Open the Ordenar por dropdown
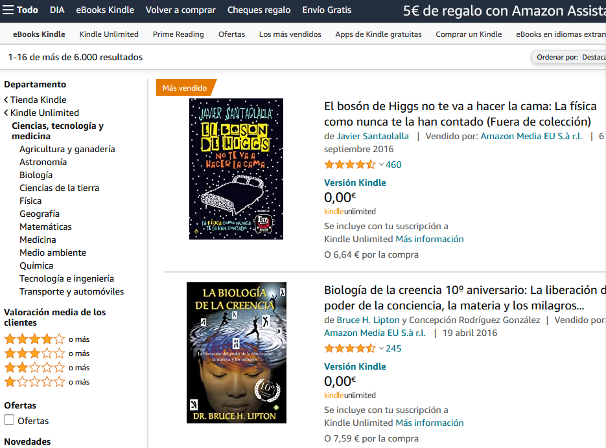 tap(569, 57)
